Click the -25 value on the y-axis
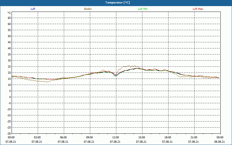Screen dimensions: 232x145 pos(9,128)
